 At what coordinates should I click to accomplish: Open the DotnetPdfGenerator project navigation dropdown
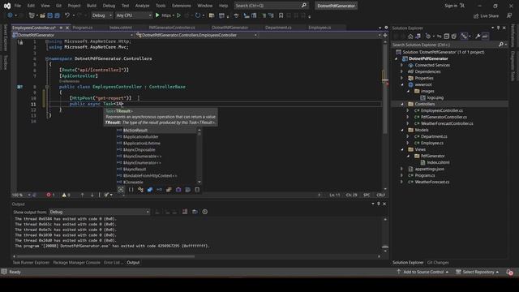(73, 35)
